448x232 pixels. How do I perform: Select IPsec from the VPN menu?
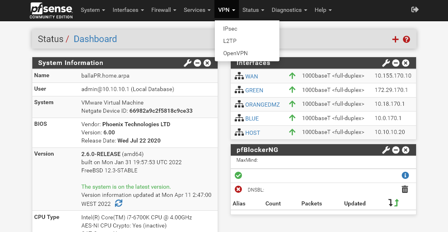pos(247,29)
